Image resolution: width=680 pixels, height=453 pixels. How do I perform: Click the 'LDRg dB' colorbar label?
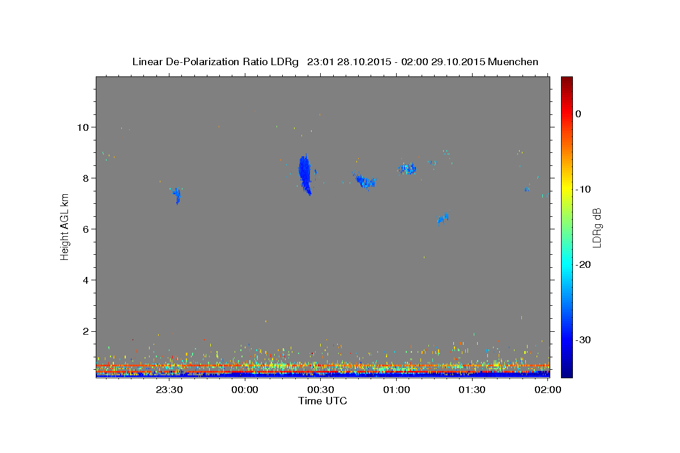tap(597, 228)
